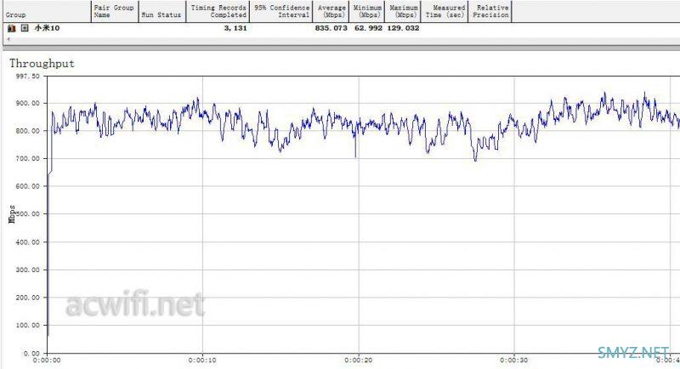Click the 95% Confidence Interval header

(x=281, y=11)
